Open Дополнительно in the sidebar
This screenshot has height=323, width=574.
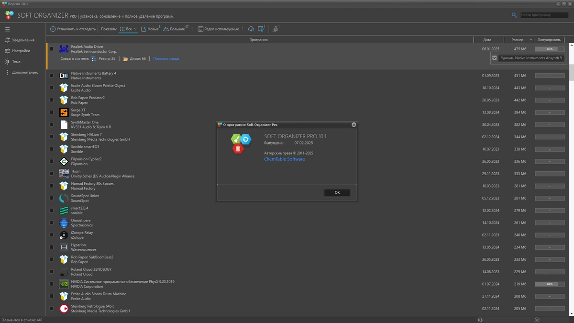[22, 72]
